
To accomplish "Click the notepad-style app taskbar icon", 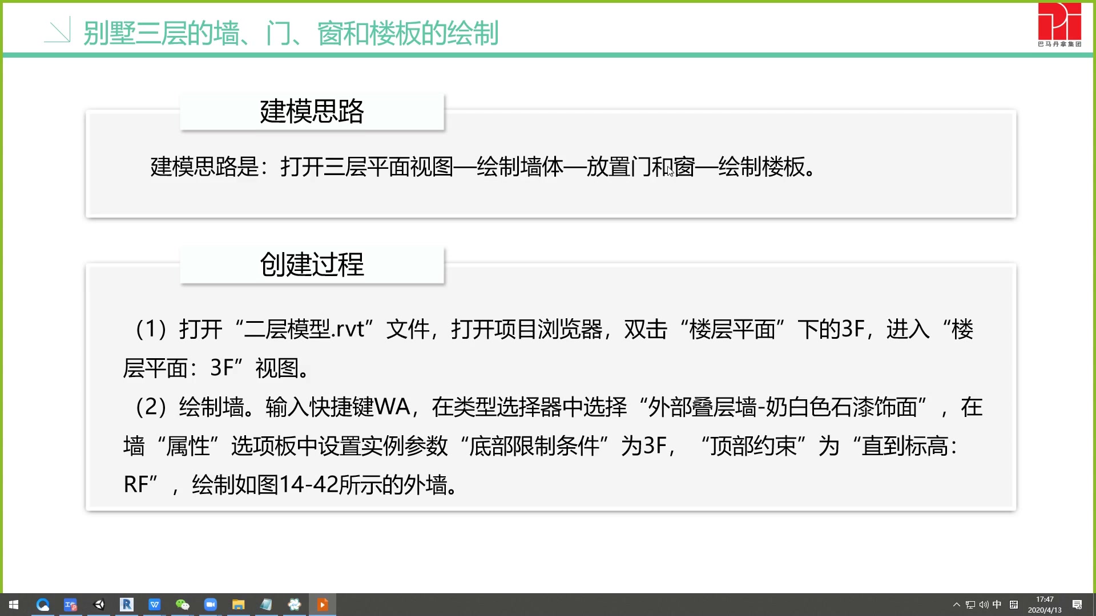I will pos(267,605).
